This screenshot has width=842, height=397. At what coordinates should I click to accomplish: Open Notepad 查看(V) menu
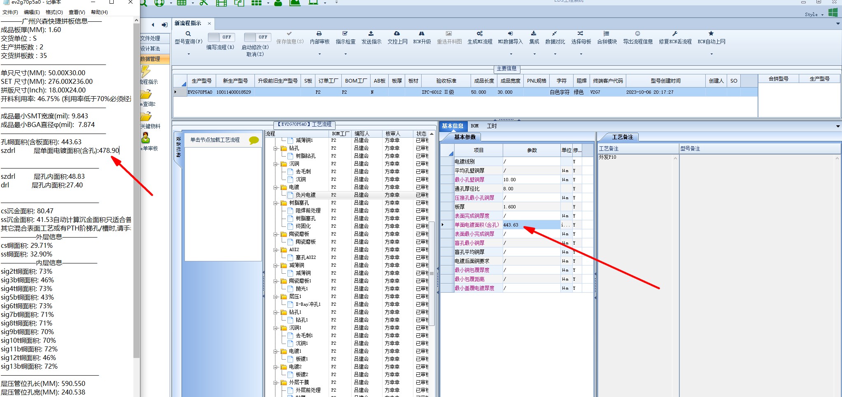[77, 12]
